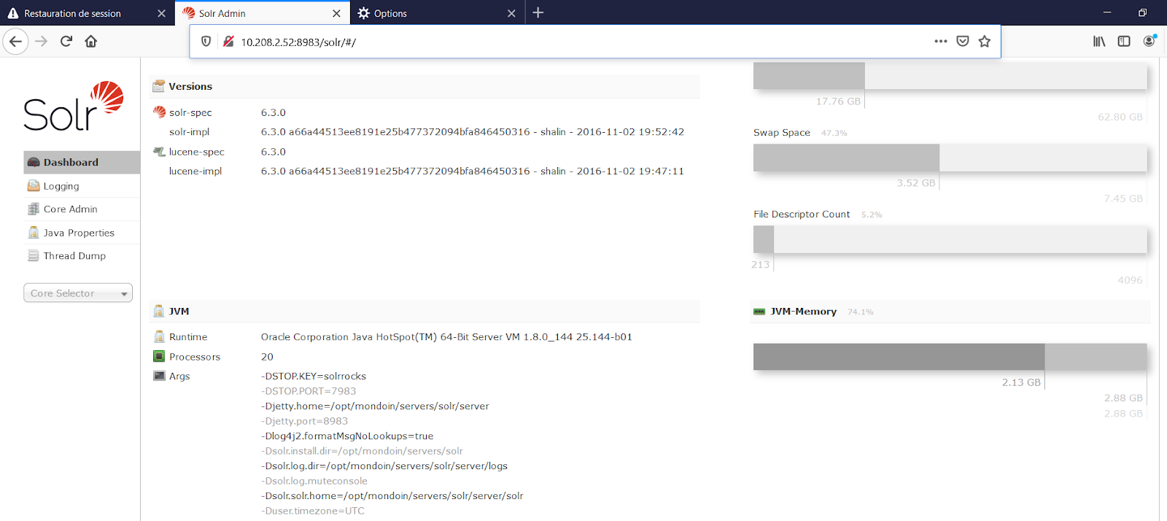
Task: Bookmark this page with the star icon
Action: pos(985,42)
